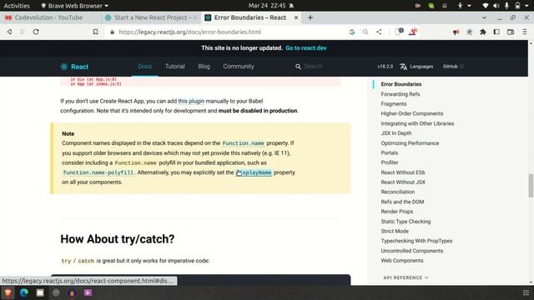
Task: Close the Error Boundaries tab
Action: coord(296,17)
